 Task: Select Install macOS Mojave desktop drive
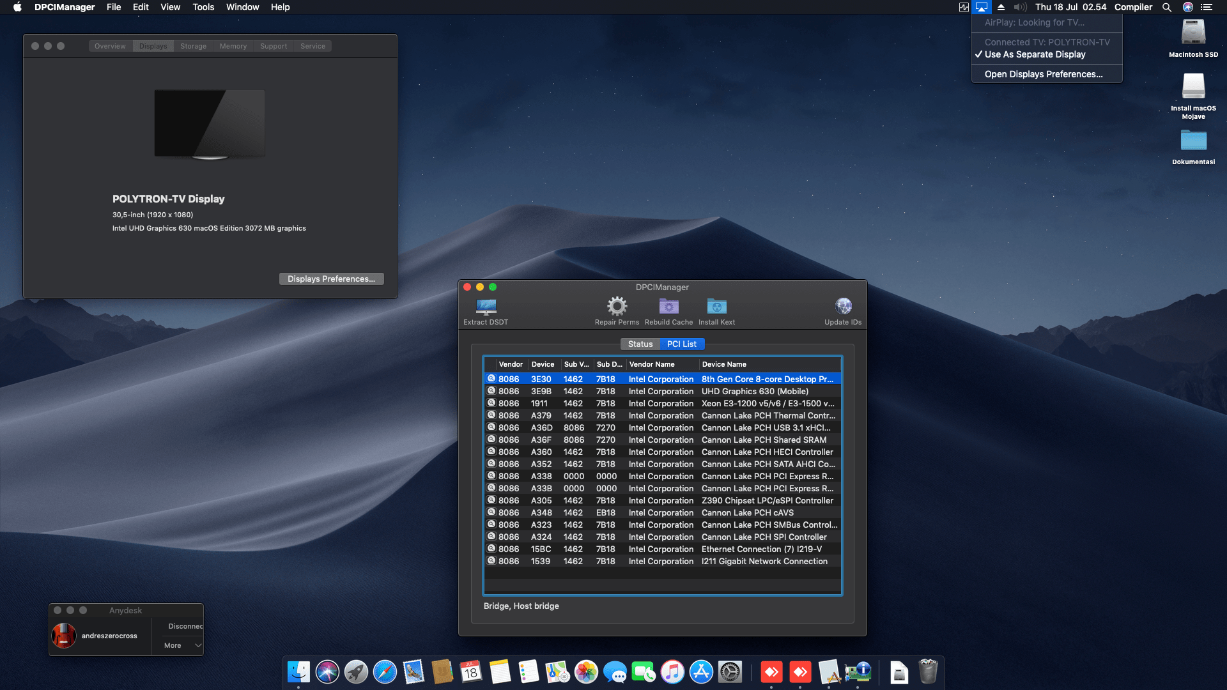click(x=1193, y=86)
